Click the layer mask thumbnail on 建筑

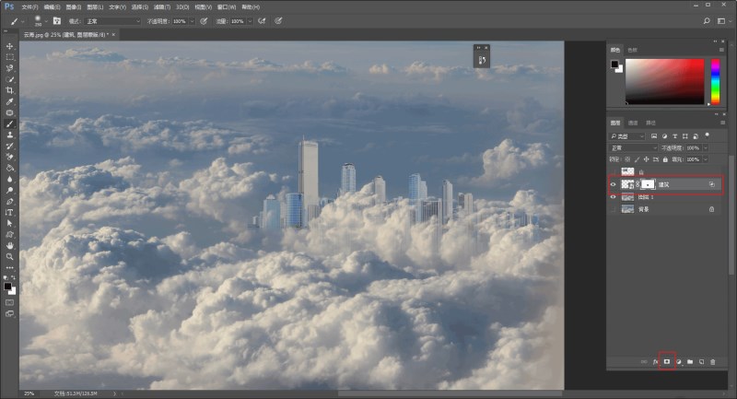(647, 184)
